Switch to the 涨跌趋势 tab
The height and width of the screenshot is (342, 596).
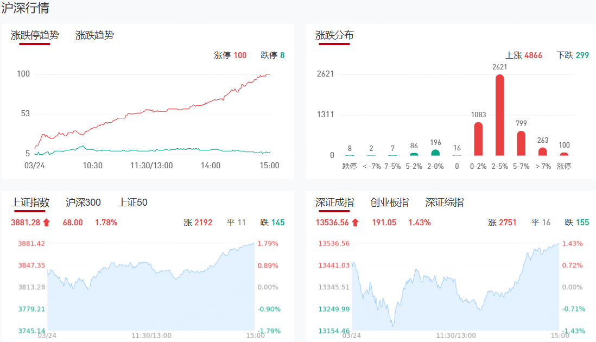pos(94,36)
